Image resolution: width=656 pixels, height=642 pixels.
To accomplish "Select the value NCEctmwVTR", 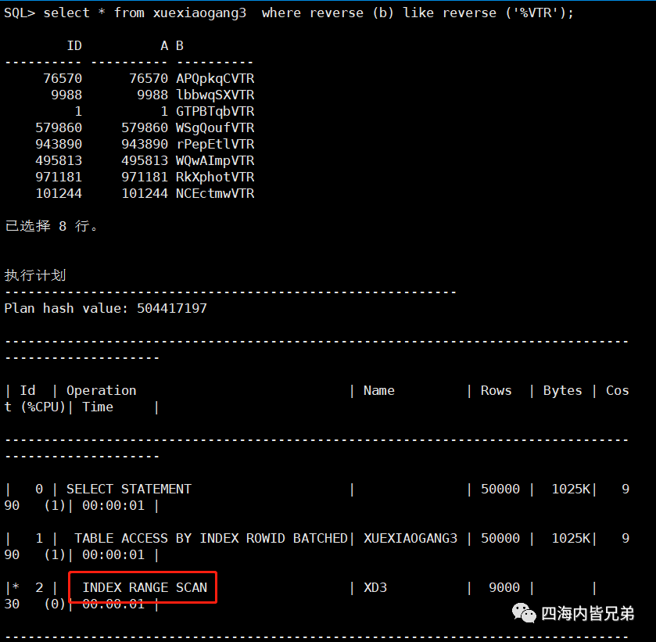I will point(215,193).
